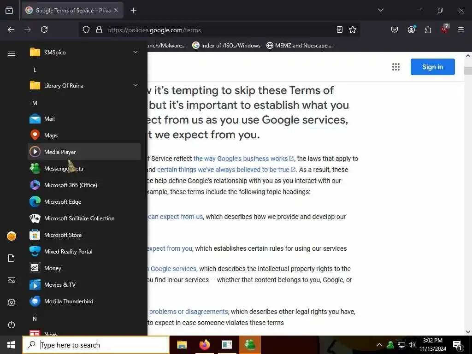Open the uBlock Origin extension icon

[445, 29]
